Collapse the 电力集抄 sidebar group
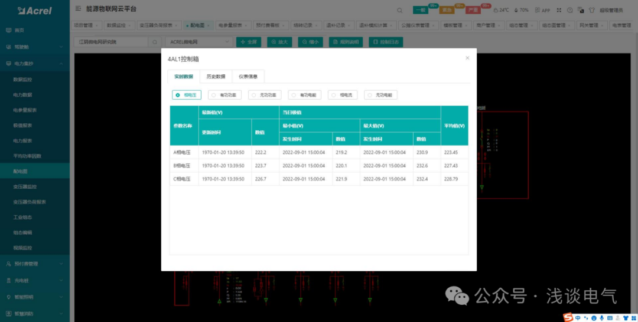The image size is (638, 322). [x=35, y=63]
